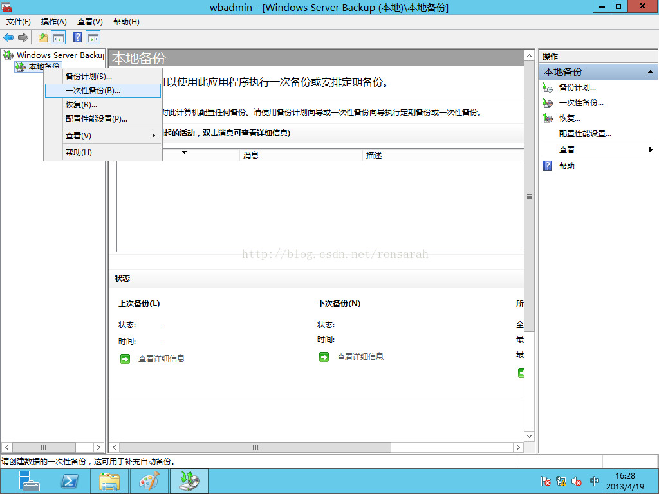The height and width of the screenshot is (494, 659).
Task: Click main pane scroll right arrow
Action: coord(518,448)
